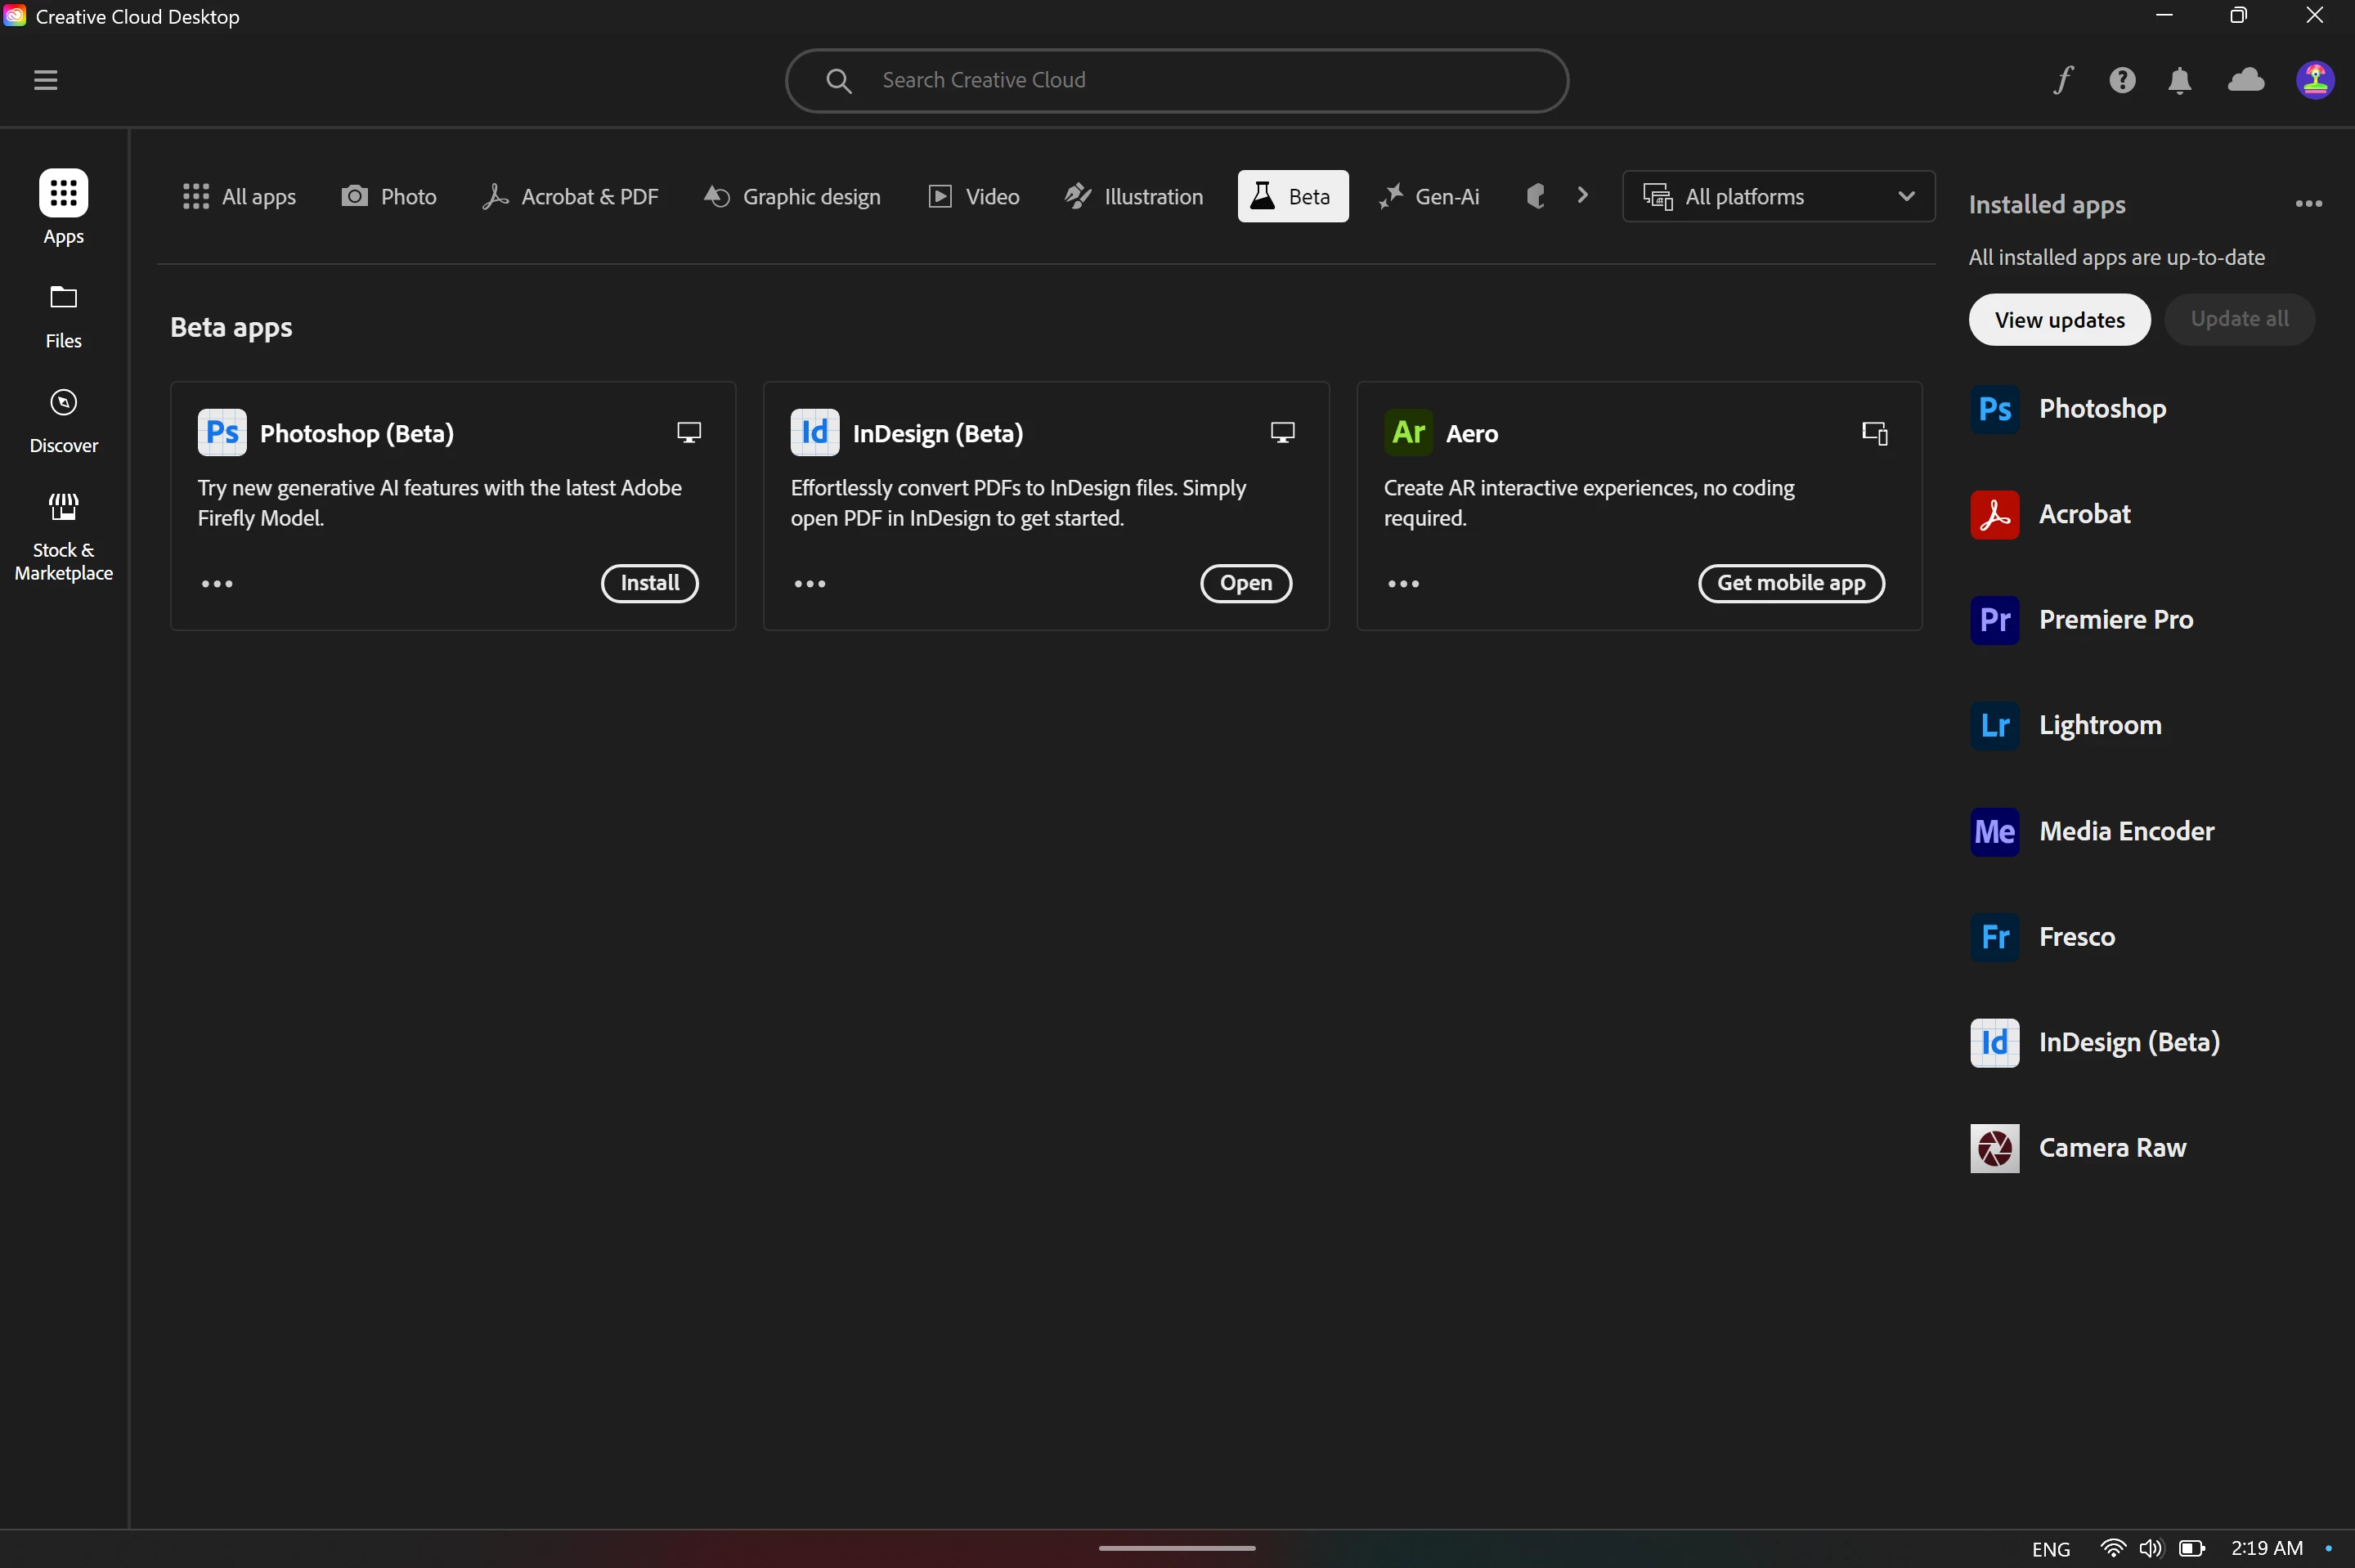Switch to the Gen-Ai category tab
This screenshot has height=1568, width=2355.
click(1429, 196)
